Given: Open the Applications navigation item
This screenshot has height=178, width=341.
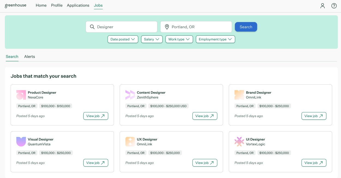Looking at the screenshot, I should click(78, 5).
